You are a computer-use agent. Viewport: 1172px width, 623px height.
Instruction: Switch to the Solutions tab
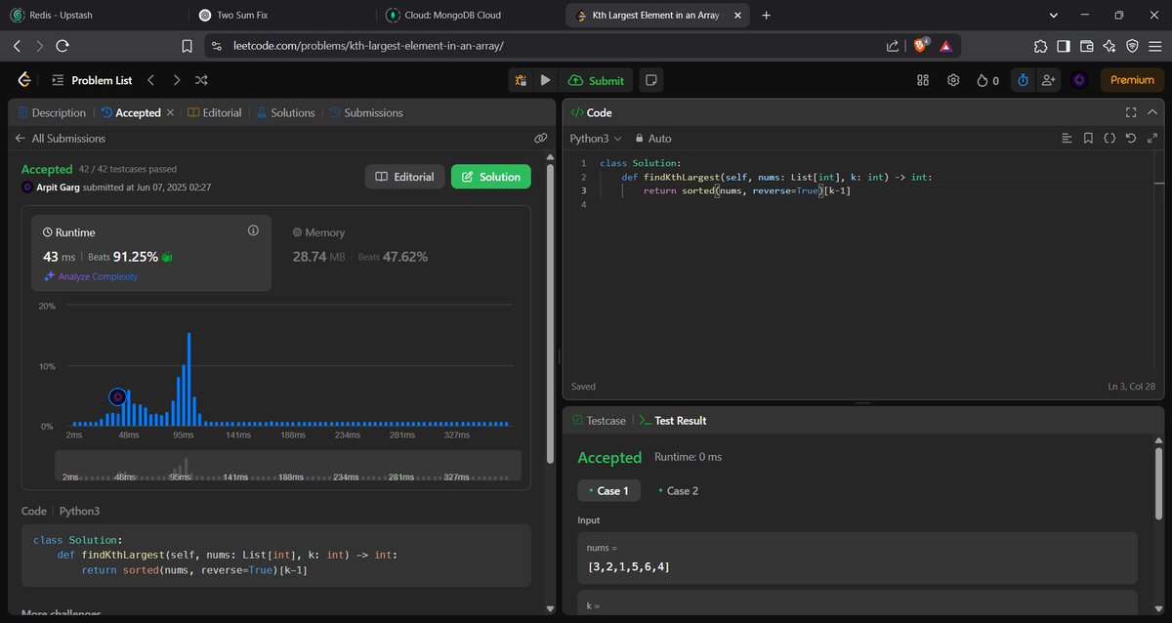pos(285,112)
